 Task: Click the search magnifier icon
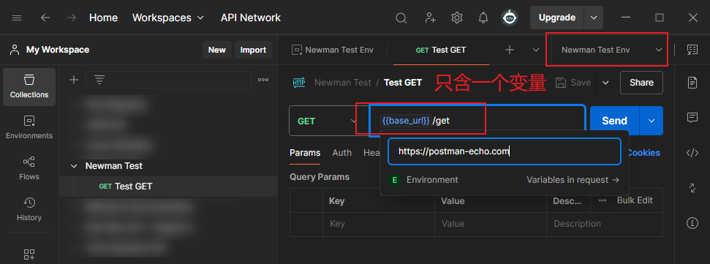tap(401, 18)
